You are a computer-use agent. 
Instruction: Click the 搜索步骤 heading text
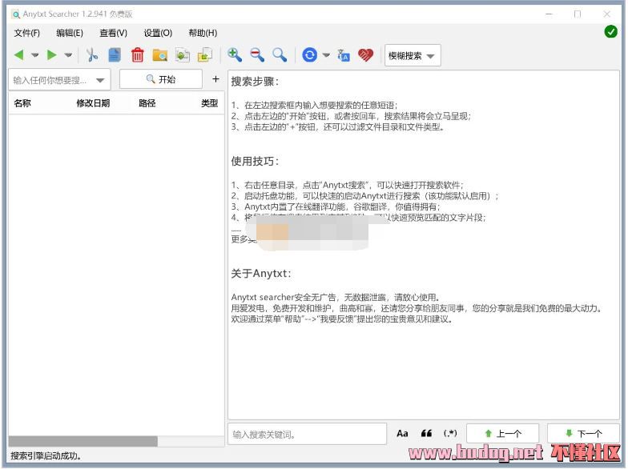click(255, 82)
